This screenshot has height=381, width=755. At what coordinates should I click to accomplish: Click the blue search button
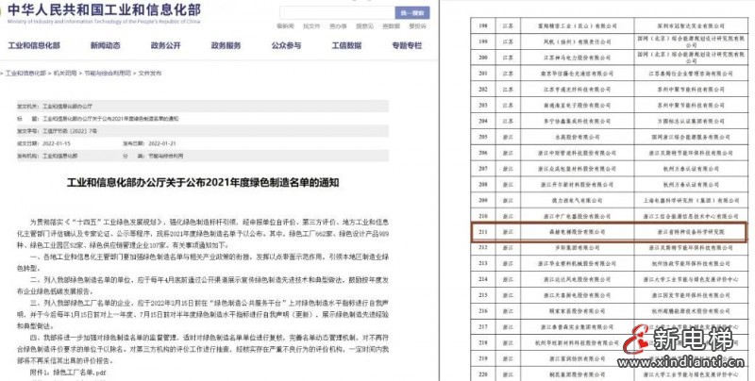[x=412, y=13]
